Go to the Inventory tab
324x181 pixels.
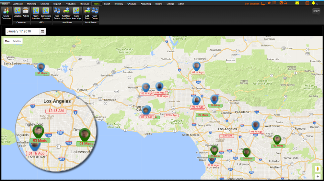119,4
